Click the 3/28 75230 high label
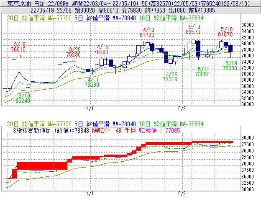This screenshot has width=261, height=199. tap(74, 52)
